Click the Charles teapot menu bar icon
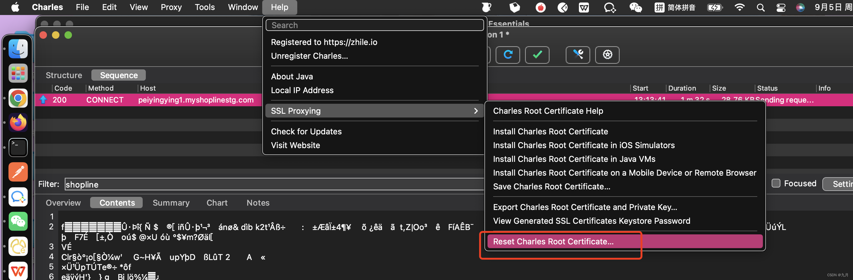The image size is (853, 280). click(486, 7)
